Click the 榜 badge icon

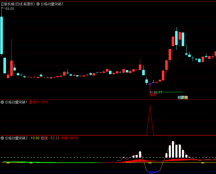tap(186, 98)
